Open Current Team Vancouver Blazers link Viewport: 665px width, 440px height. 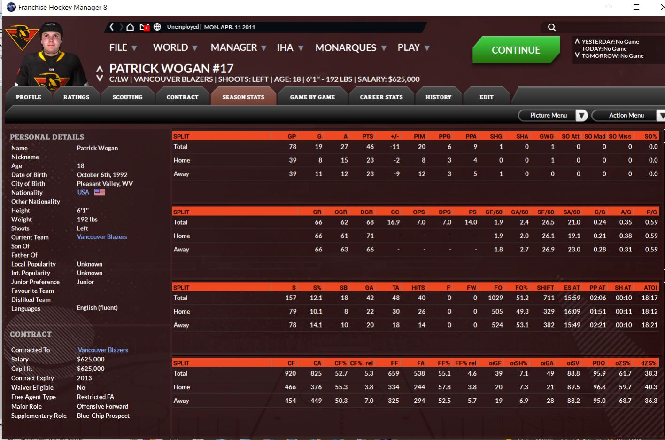102,237
